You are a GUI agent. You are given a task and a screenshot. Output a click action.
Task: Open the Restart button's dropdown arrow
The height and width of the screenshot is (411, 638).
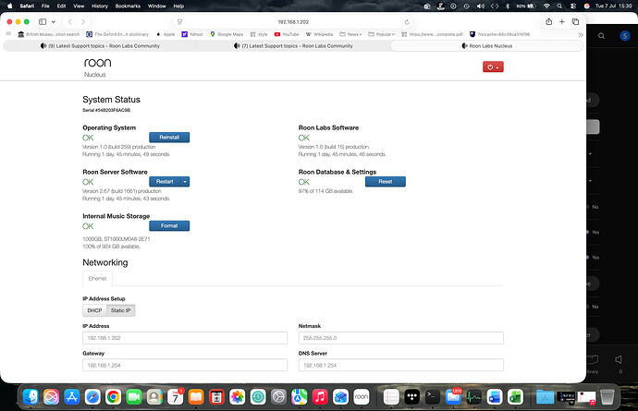(x=185, y=182)
